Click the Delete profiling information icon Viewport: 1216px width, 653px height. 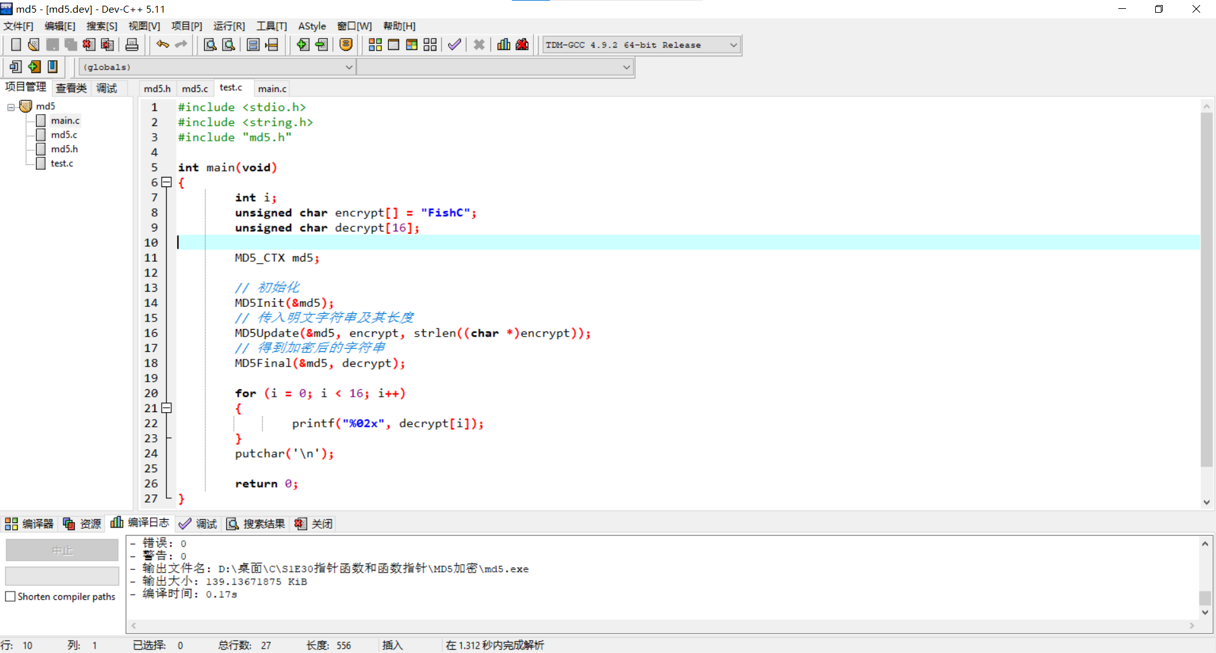click(x=522, y=44)
